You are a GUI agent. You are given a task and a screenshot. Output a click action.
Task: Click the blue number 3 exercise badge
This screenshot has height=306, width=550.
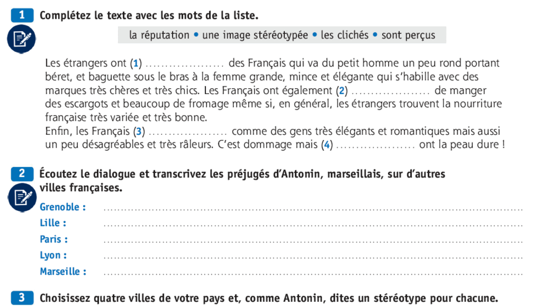pyautogui.click(x=22, y=298)
